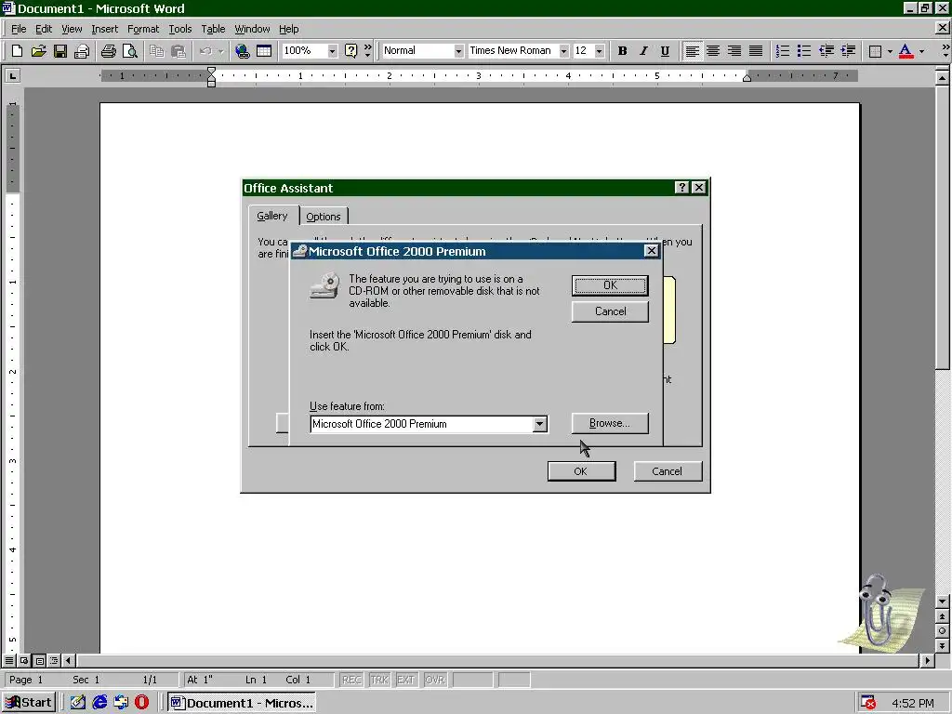
Task: Create a new blank document
Action: point(17,51)
